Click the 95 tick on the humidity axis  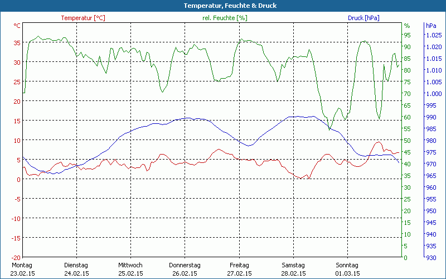407,35
